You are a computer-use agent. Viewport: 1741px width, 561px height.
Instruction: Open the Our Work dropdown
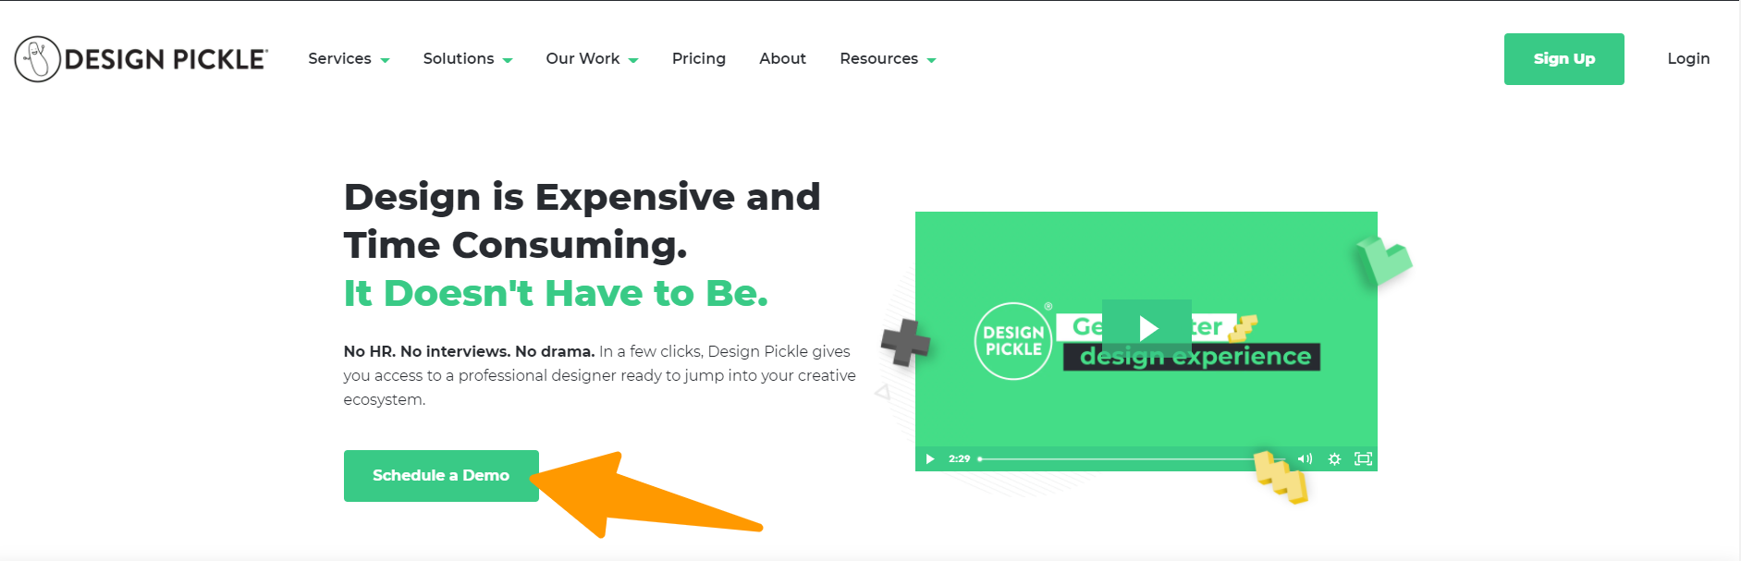[x=592, y=59]
